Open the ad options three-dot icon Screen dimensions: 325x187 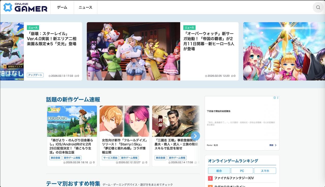(x=278, y=97)
